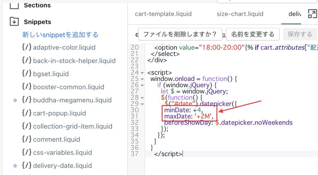The image size is (318, 175).
Task: Click the let $ = window.jQuery line
Action: 194,91
